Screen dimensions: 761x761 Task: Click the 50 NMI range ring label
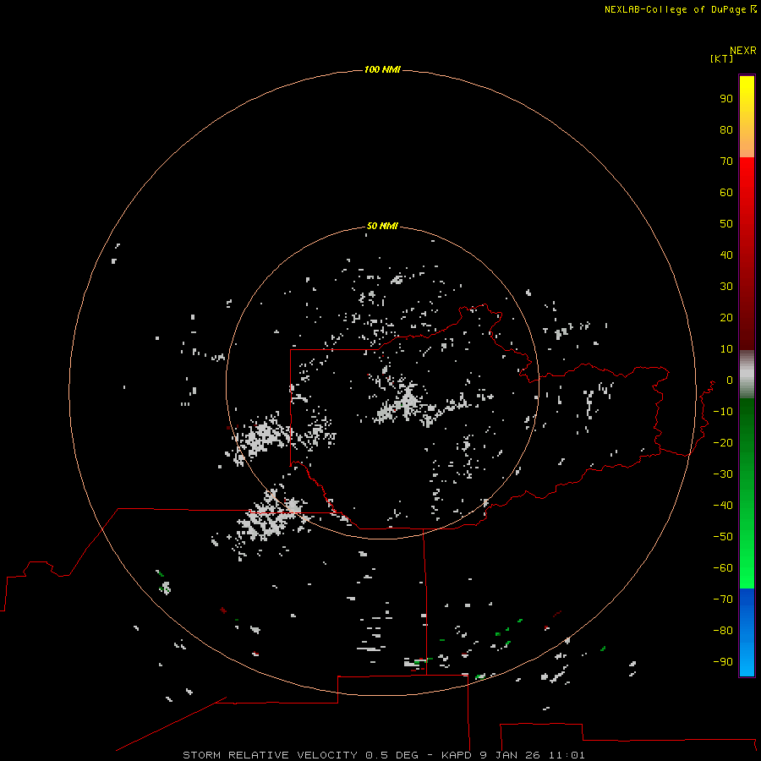pyautogui.click(x=382, y=226)
